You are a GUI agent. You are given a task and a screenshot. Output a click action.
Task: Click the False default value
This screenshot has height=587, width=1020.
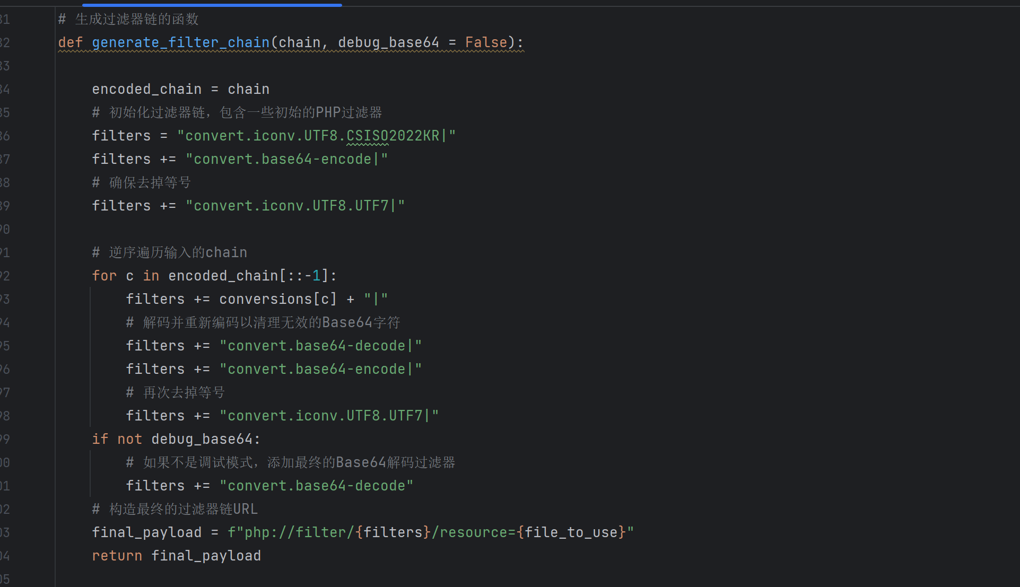(486, 42)
